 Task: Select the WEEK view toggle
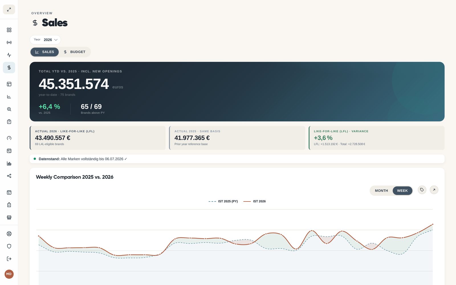tap(402, 191)
